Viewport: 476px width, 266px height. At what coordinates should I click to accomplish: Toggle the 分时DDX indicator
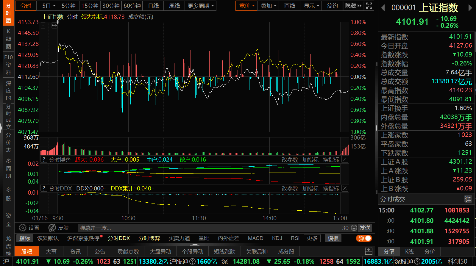(x=119, y=238)
